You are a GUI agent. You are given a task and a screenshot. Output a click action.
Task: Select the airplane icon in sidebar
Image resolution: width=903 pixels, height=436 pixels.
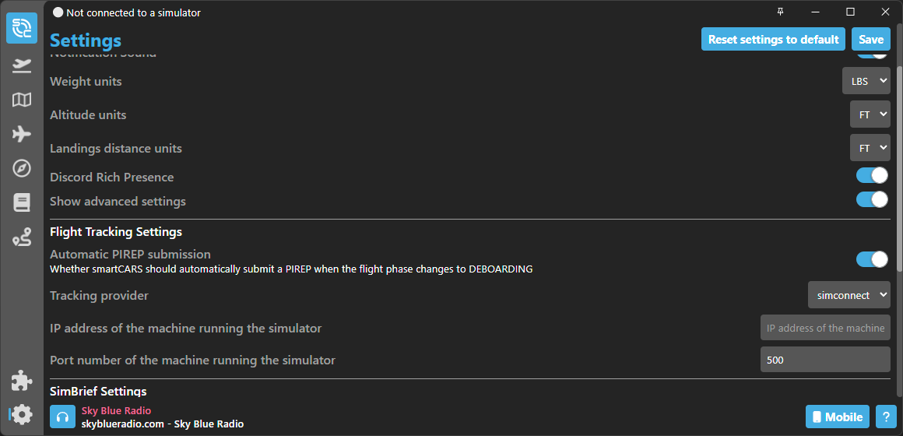(x=22, y=134)
